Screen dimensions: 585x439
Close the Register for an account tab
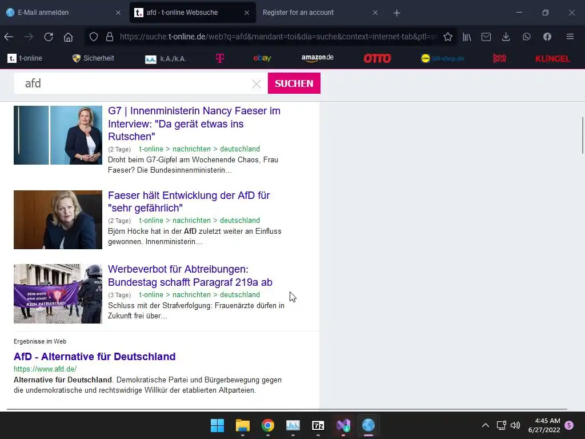(x=375, y=13)
